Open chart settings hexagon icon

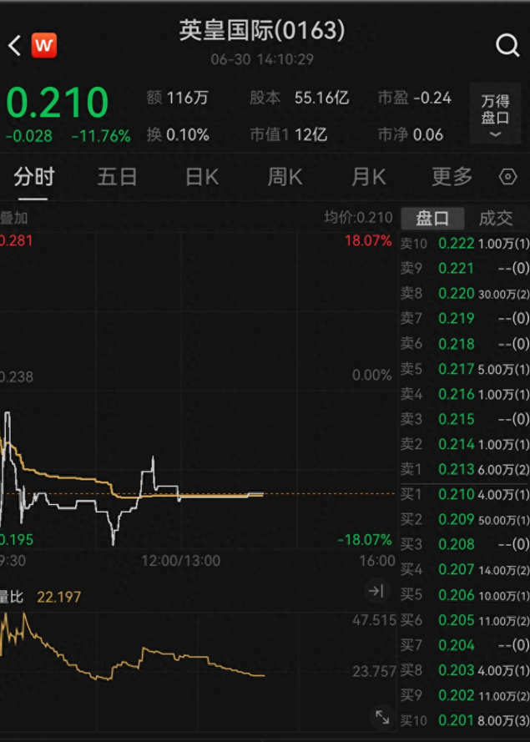[507, 177]
